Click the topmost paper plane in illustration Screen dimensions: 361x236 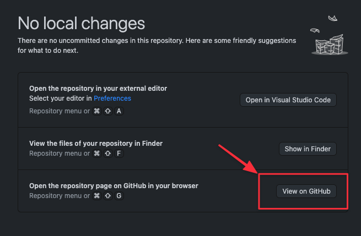(x=333, y=18)
